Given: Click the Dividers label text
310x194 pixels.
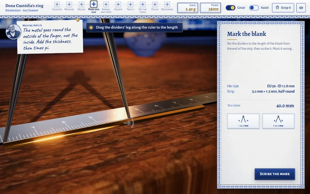Looking at the screenshot, I should (234, 105).
